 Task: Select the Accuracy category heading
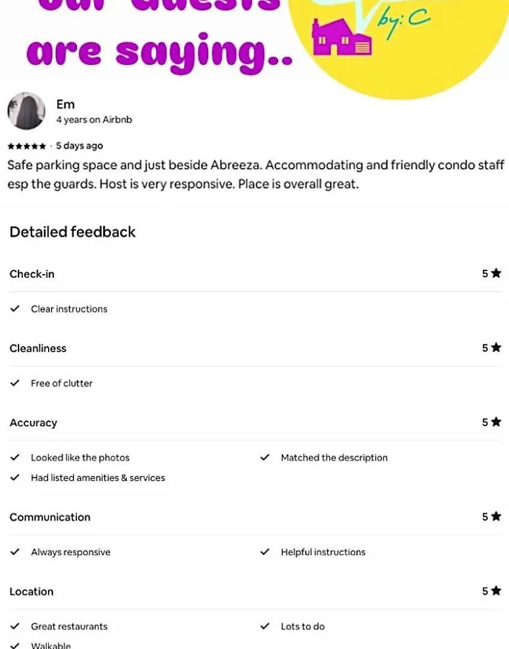coord(34,423)
